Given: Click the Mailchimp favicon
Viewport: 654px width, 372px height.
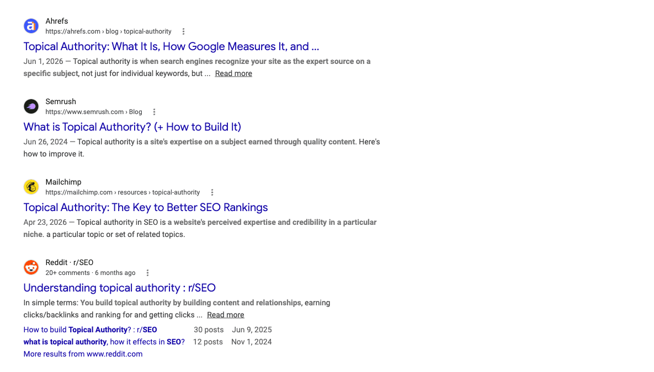Looking at the screenshot, I should (31, 187).
